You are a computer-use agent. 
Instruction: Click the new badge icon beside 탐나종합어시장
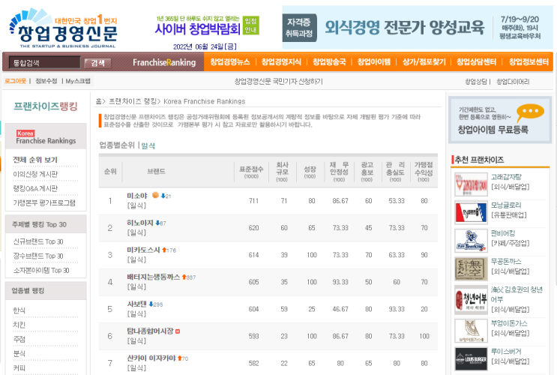tap(178, 331)
